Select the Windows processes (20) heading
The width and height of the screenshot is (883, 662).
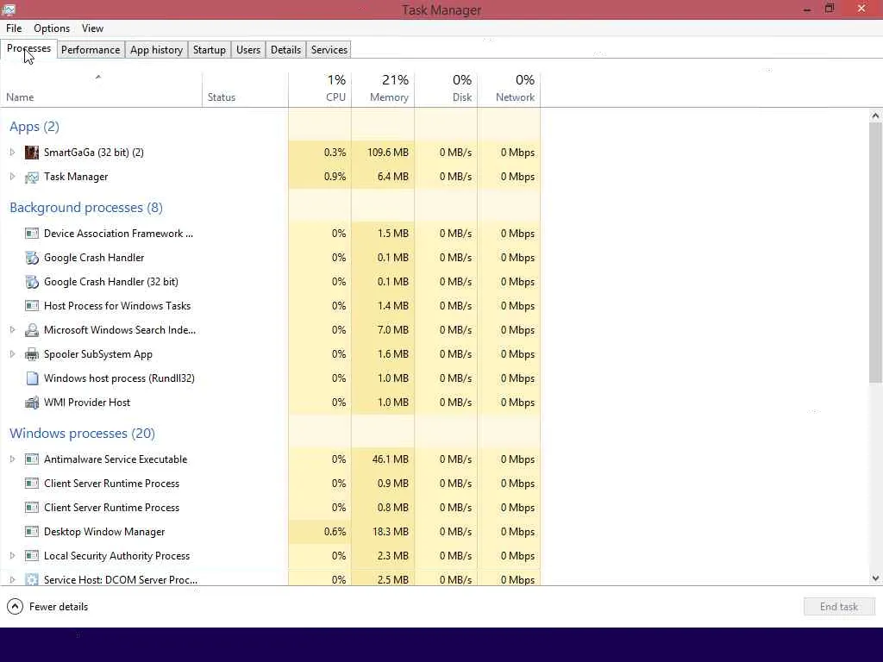pos(82,434)
